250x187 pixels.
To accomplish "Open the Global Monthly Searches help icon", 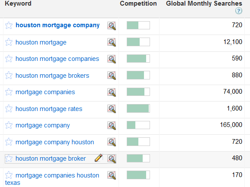I will 239,11.
